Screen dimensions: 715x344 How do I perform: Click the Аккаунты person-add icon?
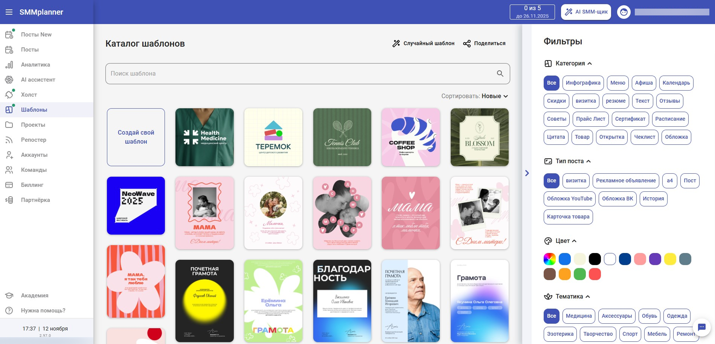9,155
